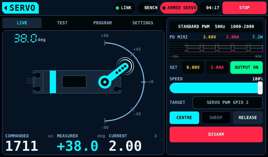
Task: Select the BENCH status pill
Action: pyautogui.click(x=148, y=8)
